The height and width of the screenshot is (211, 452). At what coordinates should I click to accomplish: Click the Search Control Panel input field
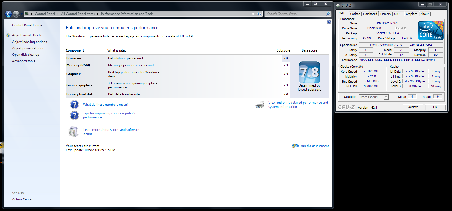click(295, 14)
